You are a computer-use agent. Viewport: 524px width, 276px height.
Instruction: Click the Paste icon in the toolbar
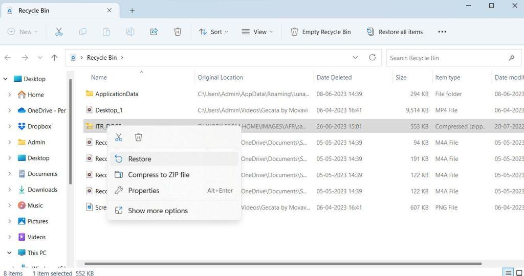point(106,32)
